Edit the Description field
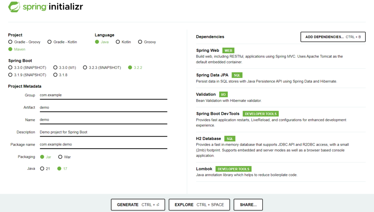374x212 pixels. (x=103, y=132)
